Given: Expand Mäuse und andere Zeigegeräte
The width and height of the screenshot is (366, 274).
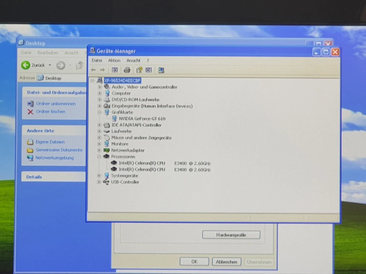Looking at the screenshot, I should [x=99, y=138].
